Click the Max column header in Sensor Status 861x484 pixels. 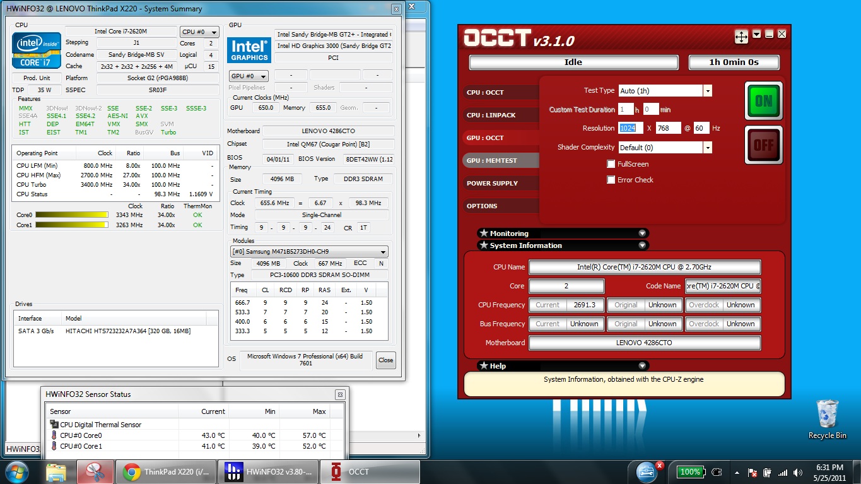tap(305, 411)
